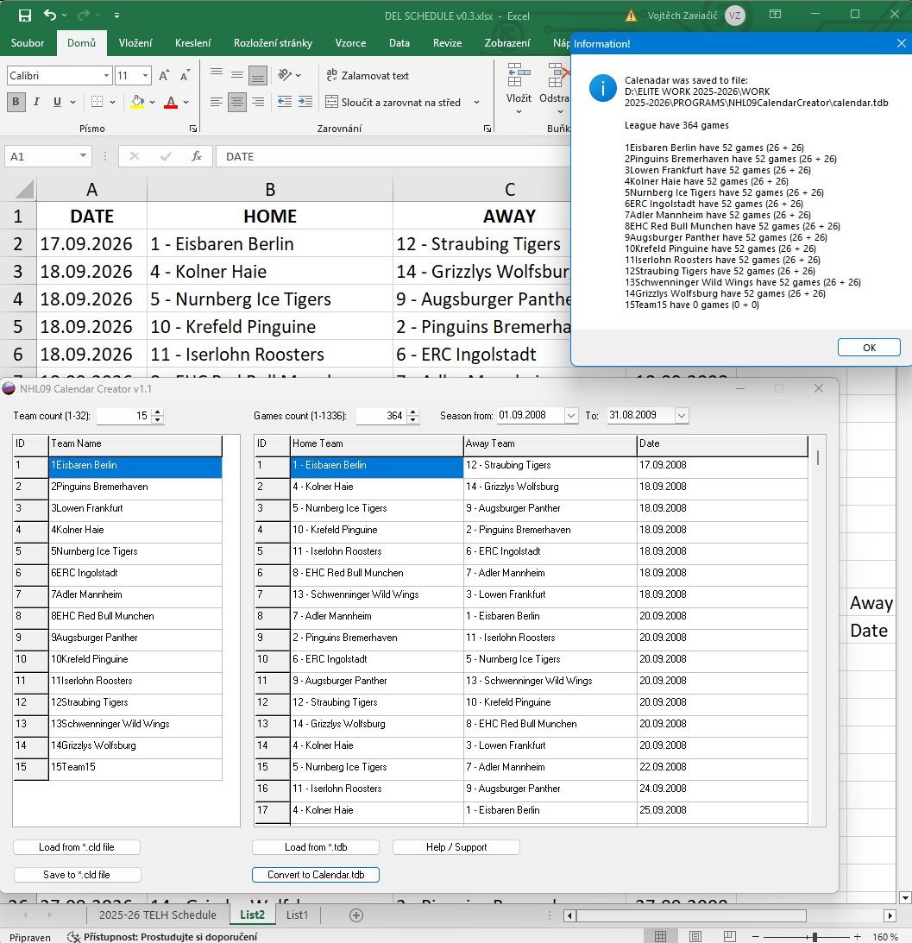Open the Season from date dropdown
The width and height of the screenshot is (912, 943).
click(x=571, y=415)
